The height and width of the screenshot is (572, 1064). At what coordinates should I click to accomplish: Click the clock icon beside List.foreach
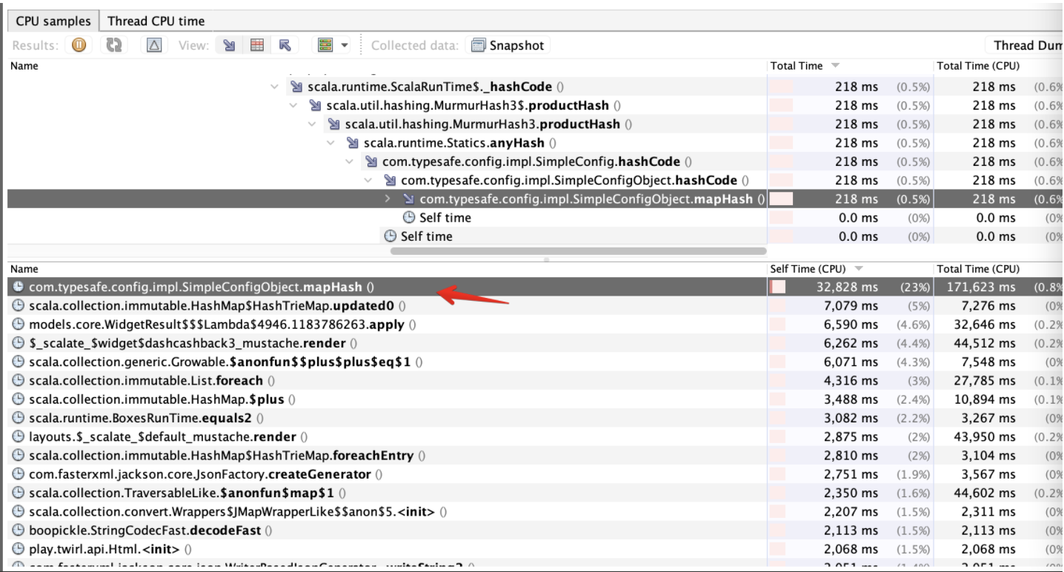tap(18, 380)
